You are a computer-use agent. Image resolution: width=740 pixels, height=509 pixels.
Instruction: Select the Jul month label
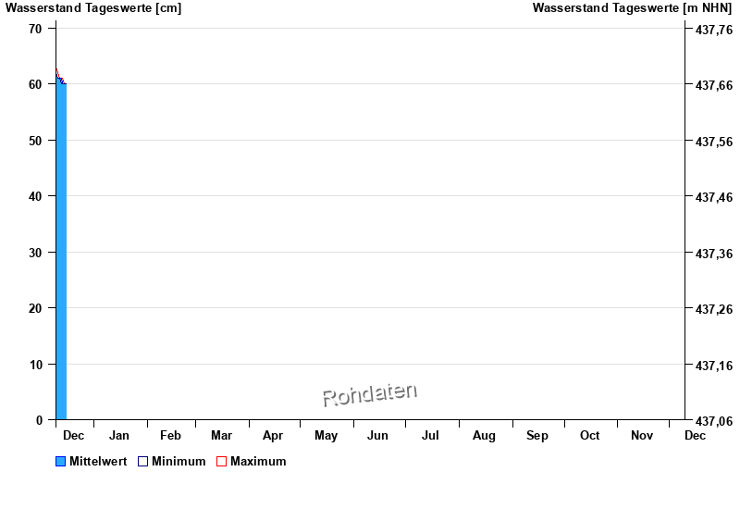(x=430, y=435)
